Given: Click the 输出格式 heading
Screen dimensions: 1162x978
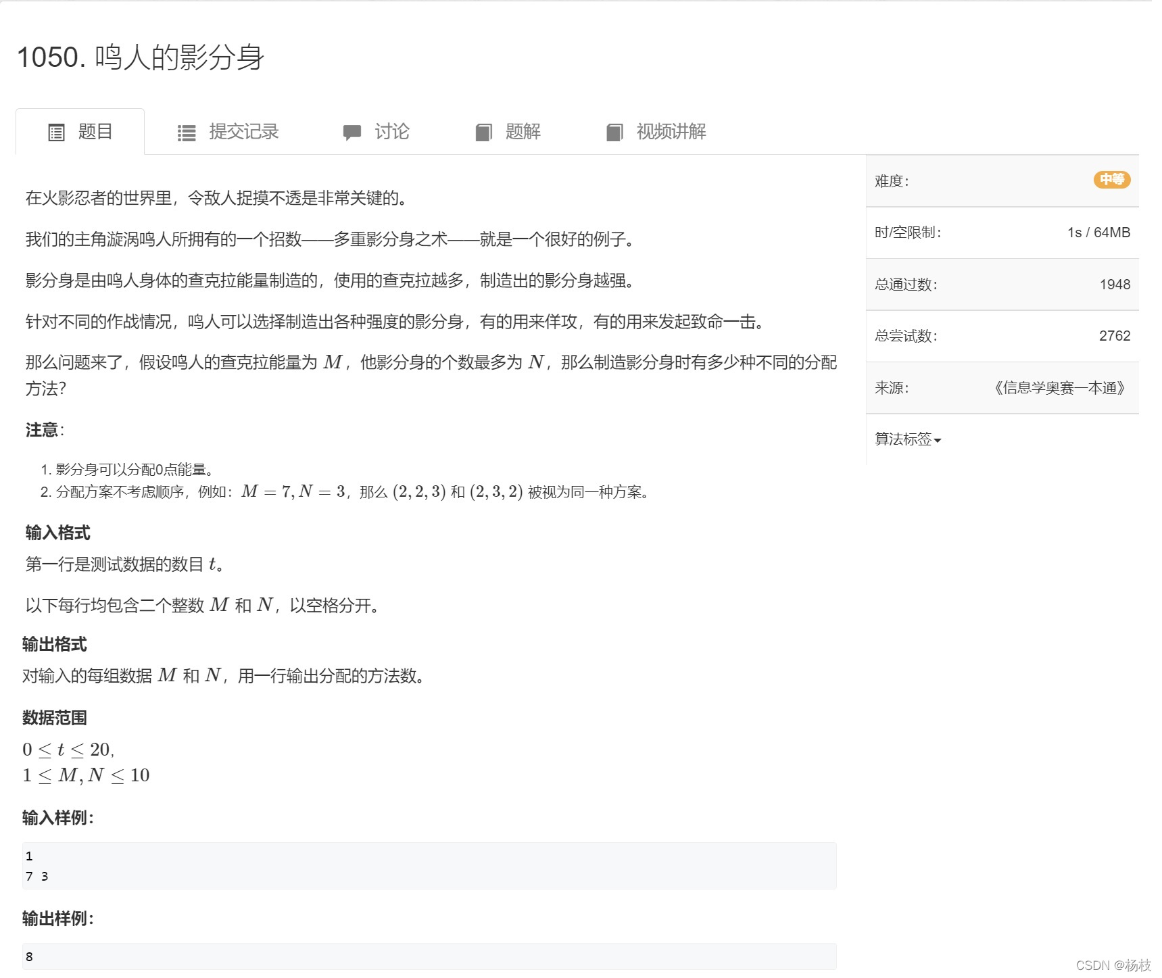Looking at the screenshot, I should coord(54,644).
